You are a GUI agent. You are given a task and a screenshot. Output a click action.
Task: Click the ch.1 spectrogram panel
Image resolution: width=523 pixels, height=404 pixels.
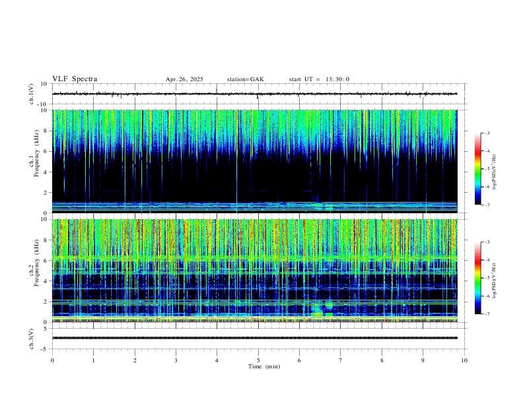255,161
